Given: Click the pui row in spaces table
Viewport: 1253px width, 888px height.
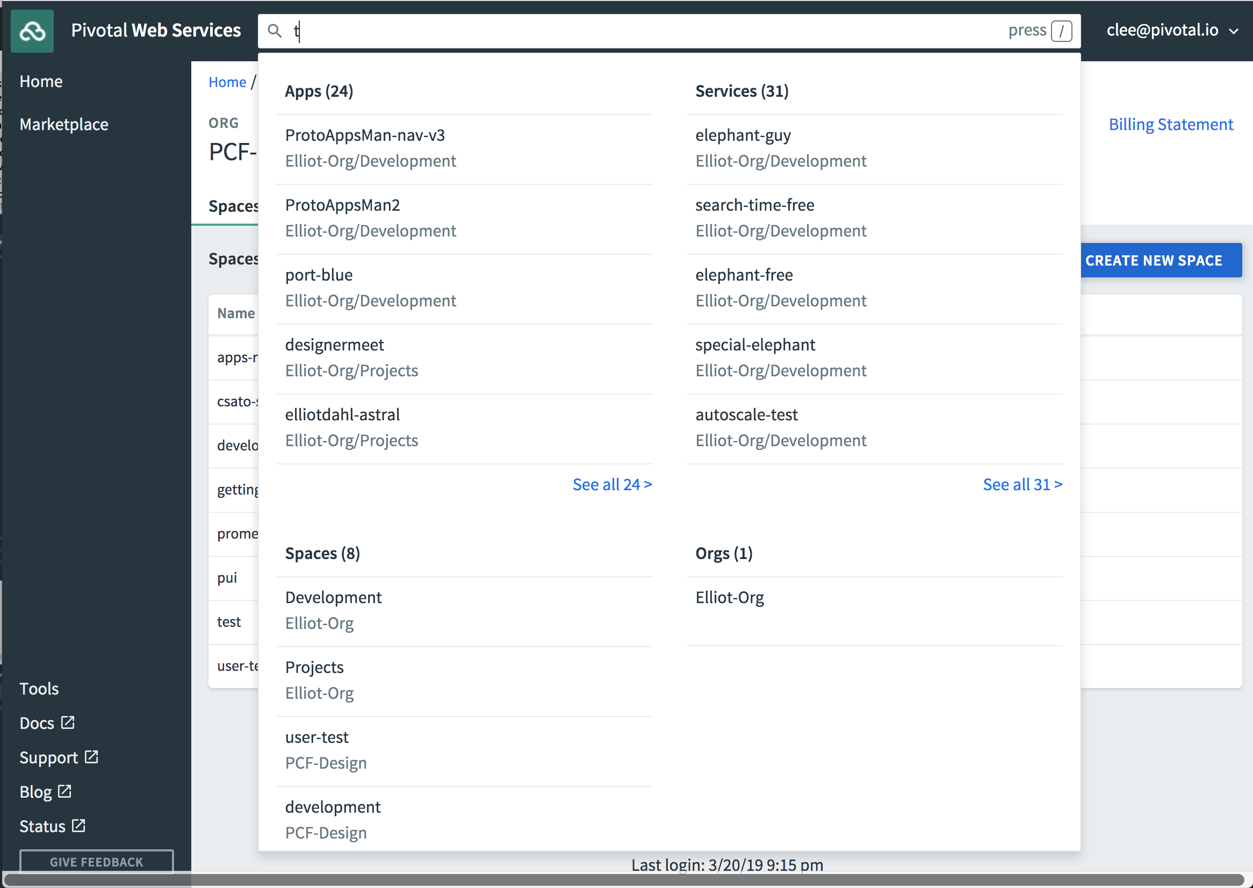Looking at the screenshot, I should pos(233,578).
